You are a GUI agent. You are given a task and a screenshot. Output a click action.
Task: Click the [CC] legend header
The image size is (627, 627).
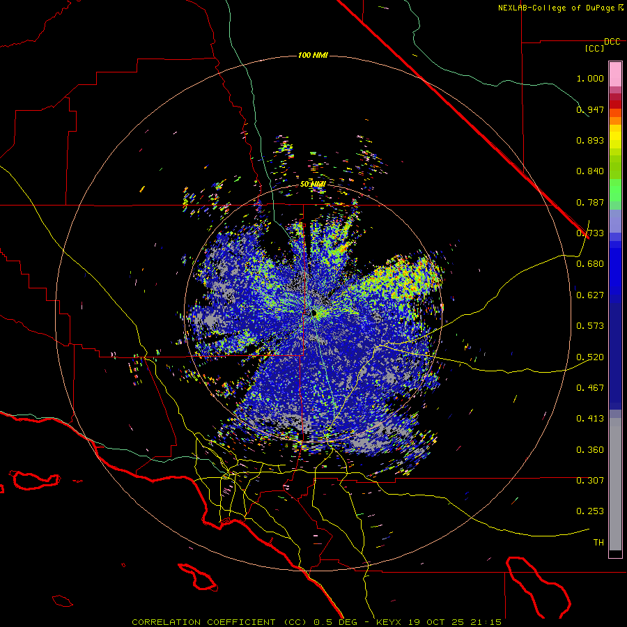[594, 48]
